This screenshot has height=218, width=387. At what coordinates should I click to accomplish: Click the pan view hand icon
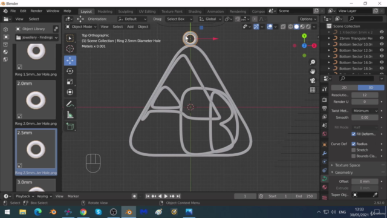(313, 71)
